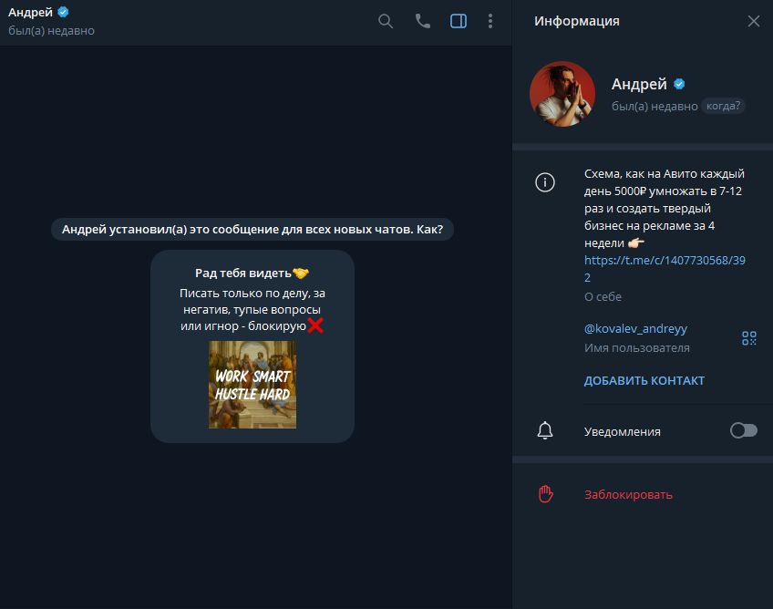Click the notifications bell icon
773x609 pixels.
(545, 430)
